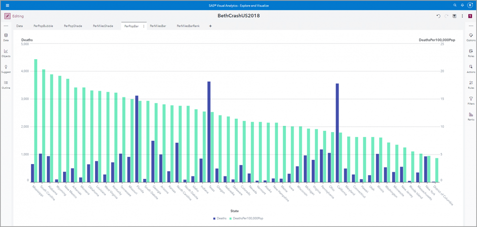477x227 pixels.
Task: Open the user profile B avatar
Action: [470, 5]
